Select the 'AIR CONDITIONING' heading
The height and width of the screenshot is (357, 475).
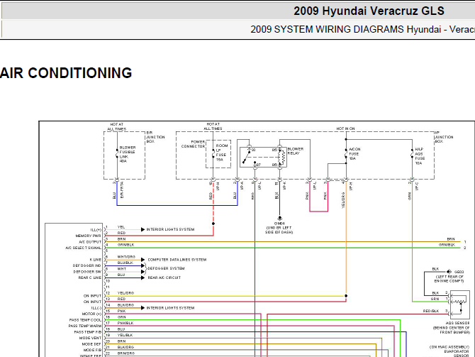(66, 73)
